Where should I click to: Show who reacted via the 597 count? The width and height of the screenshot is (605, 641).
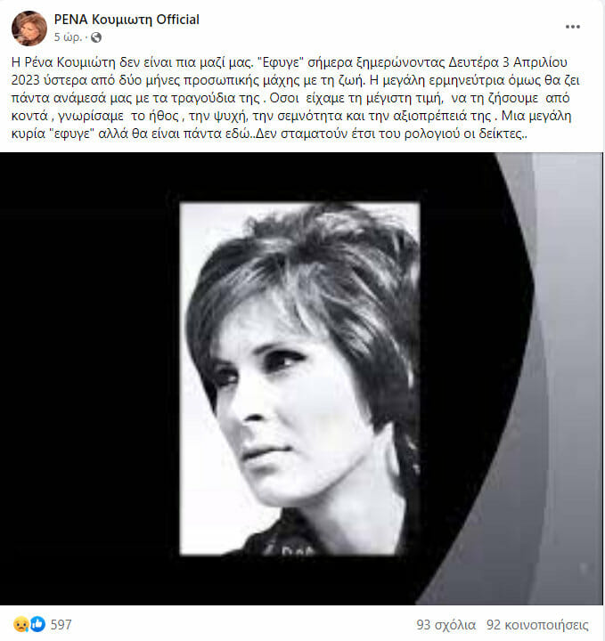tap(61, 625)
